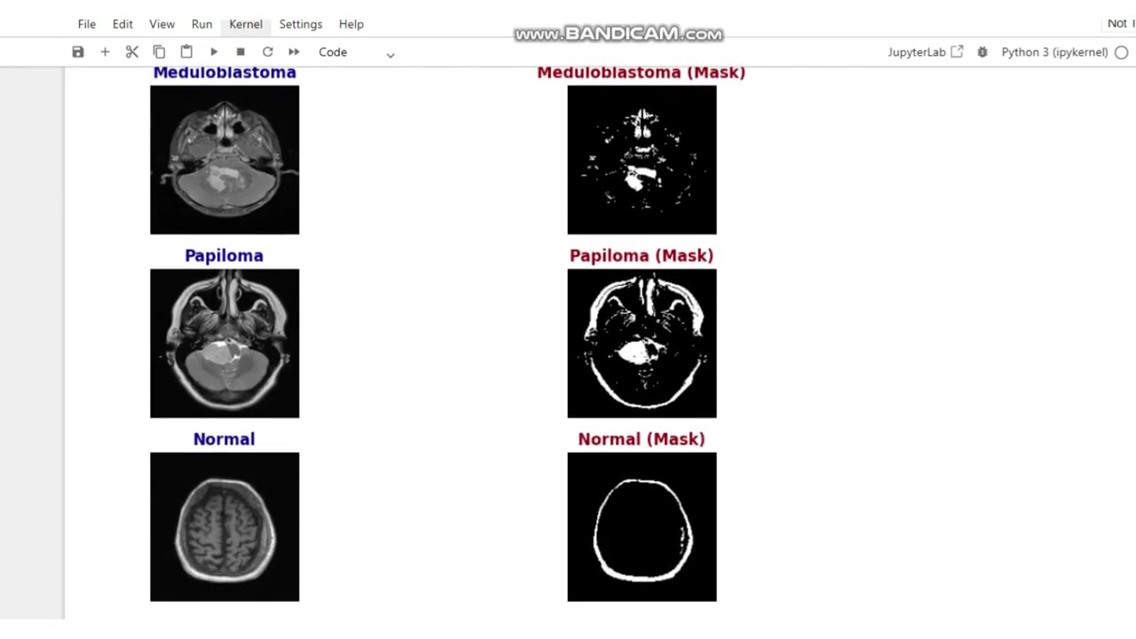The width and height of the screenshot is (1136, 639).
Task: Save the notebook with the floppy disk icon
Action: [78, 52]
